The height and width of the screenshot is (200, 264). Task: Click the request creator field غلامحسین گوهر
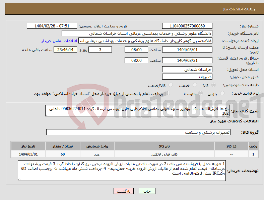coord(145,41)
